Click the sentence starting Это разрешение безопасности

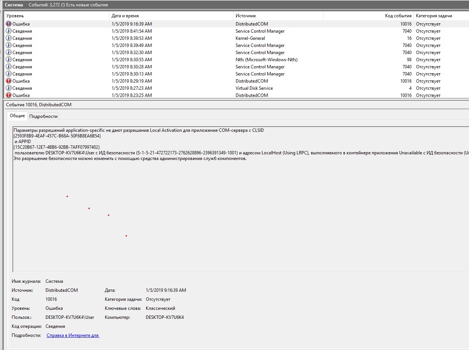[x=130, y=158]
